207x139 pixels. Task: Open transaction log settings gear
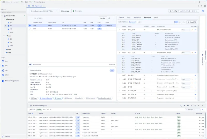point(188,105)
